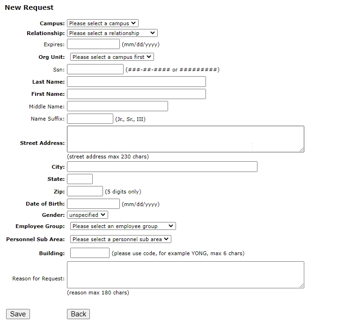Focus the Middle Name field

(117, 107)
